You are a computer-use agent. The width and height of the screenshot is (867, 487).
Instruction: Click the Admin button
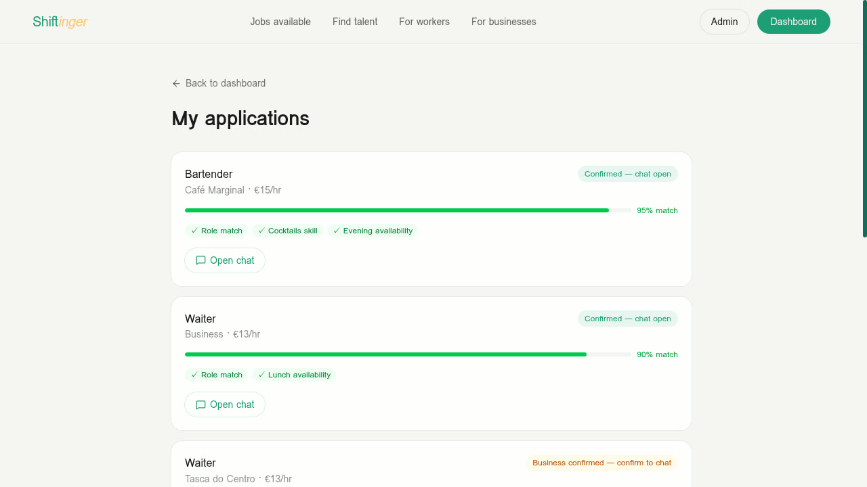click(724, 22)
